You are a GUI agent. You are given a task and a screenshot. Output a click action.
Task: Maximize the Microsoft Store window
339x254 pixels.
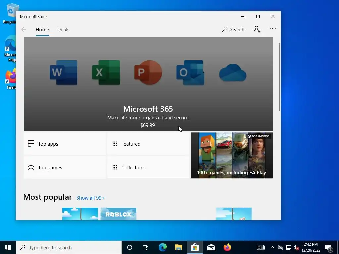pos(258,17)
